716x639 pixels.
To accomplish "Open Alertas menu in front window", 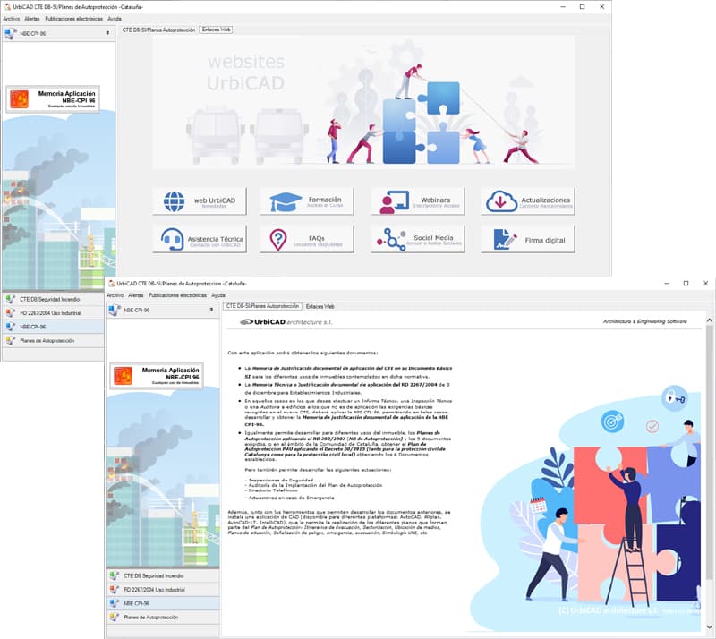I will pyautogui.click(x=136, y=295).
